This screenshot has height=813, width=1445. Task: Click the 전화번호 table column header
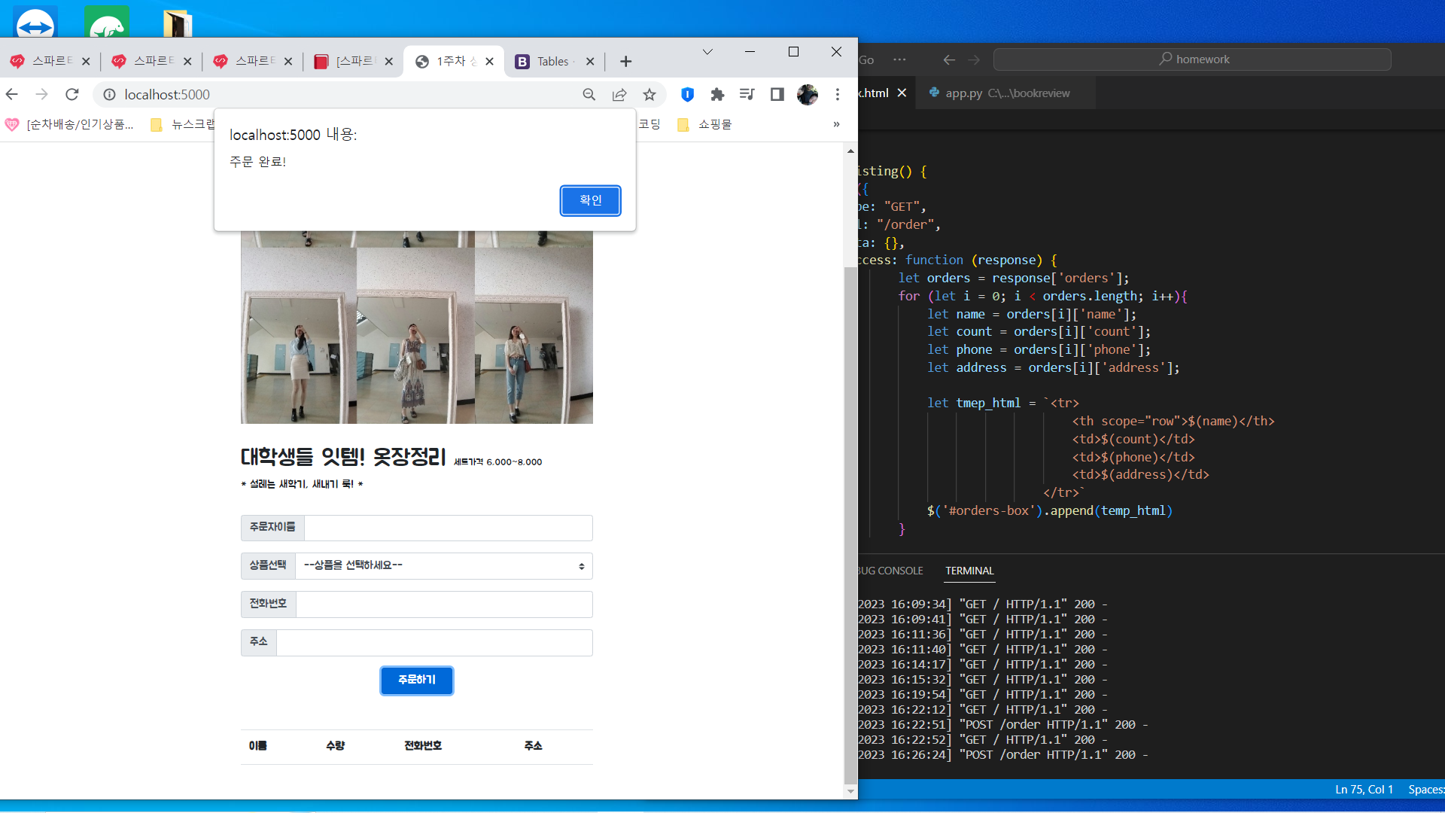423,745
